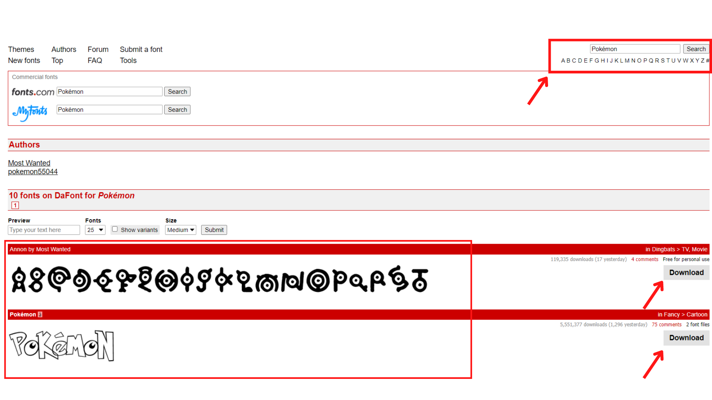Click pokemon55044 author profile link
This screenshot has height=400, width=712.
tap(33, 171)
